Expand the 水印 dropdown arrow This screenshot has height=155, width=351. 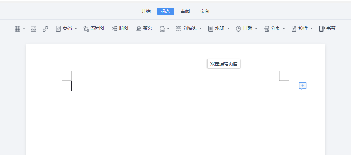(228, 29)
